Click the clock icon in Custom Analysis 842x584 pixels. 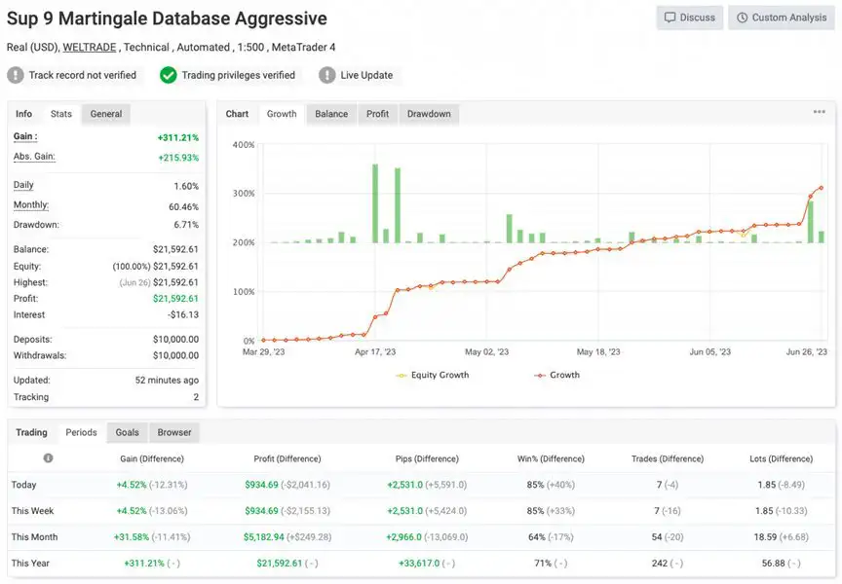click(x=743, y=18)
